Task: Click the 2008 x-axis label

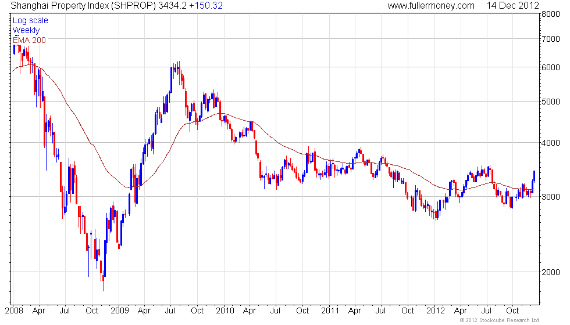Action: click(14, 310)
